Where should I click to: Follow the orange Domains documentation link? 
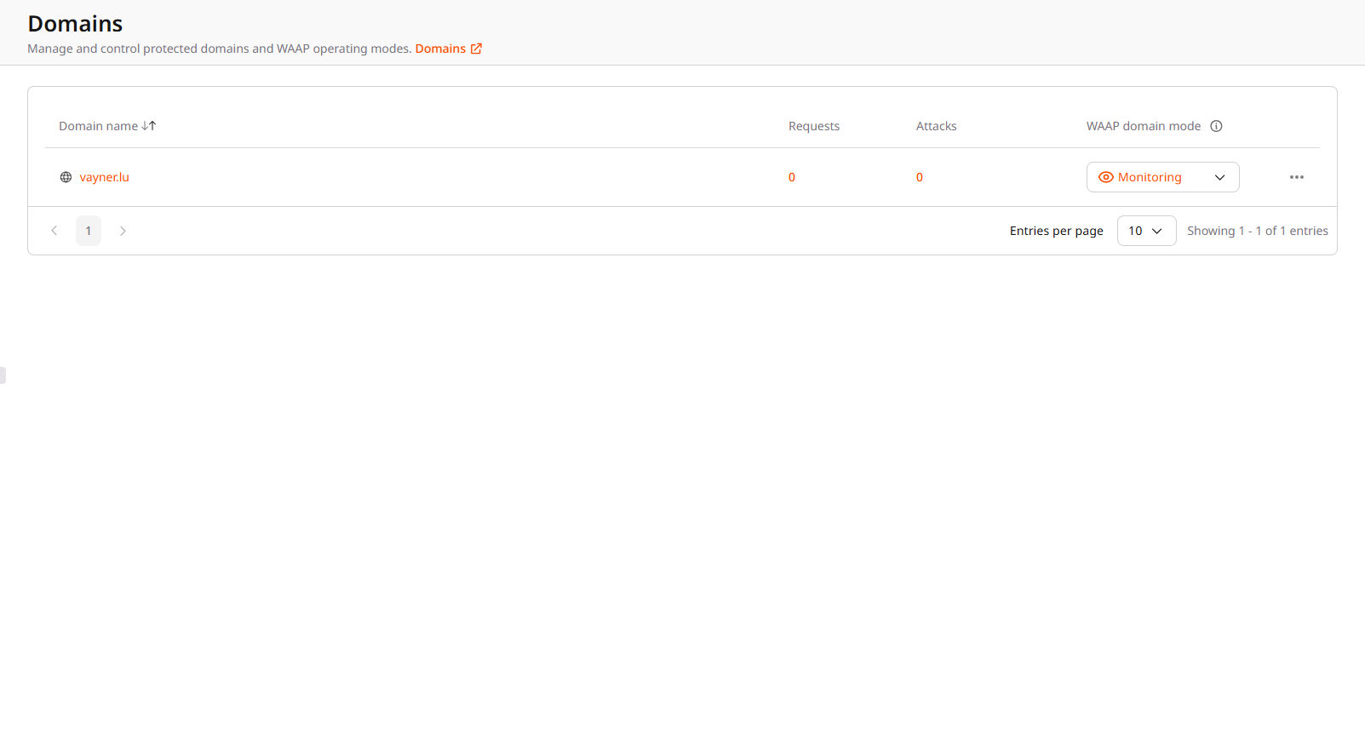pos(440,49)
